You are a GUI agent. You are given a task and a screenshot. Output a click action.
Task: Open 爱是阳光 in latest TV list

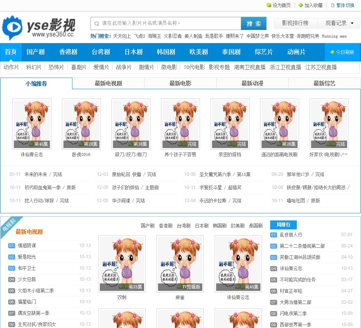tap(27, 257)
